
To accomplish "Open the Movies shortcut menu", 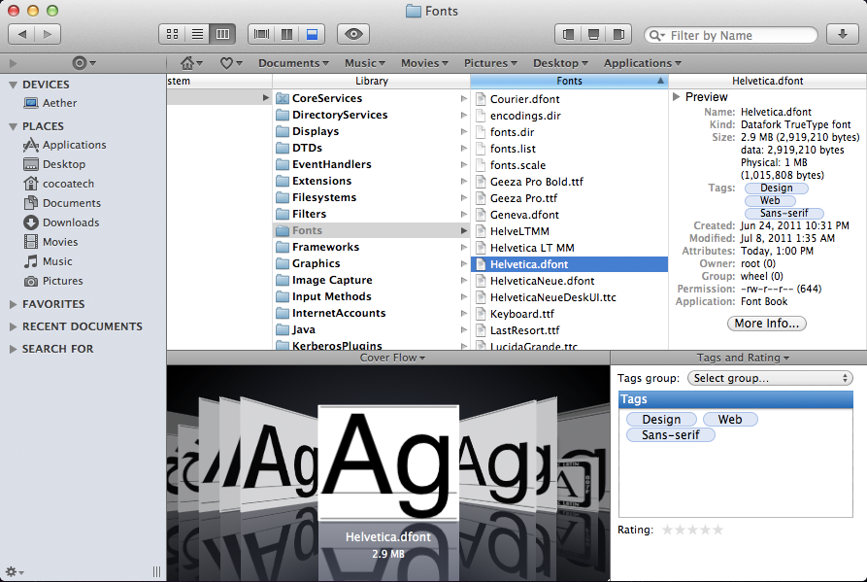I will point(424,63).
